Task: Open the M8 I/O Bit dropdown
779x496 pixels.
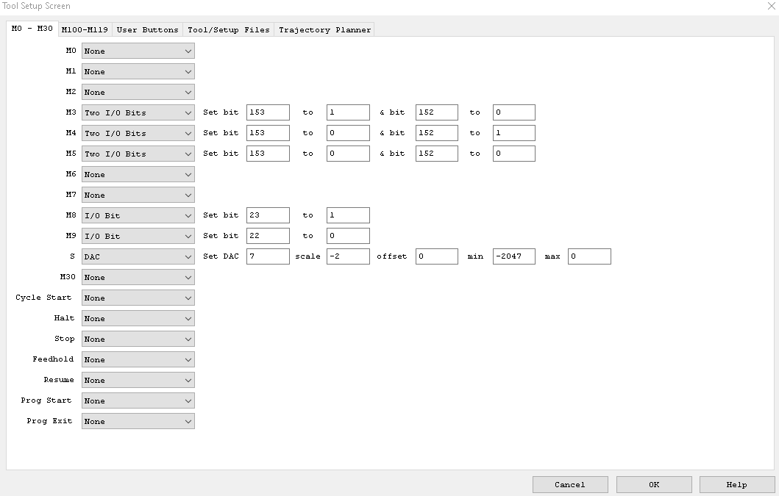Action: pos(138,216)
